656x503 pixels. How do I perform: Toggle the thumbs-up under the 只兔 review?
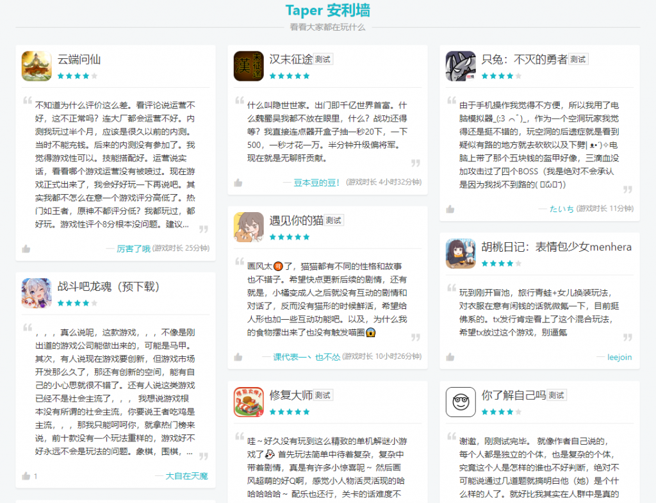[450, 208]
